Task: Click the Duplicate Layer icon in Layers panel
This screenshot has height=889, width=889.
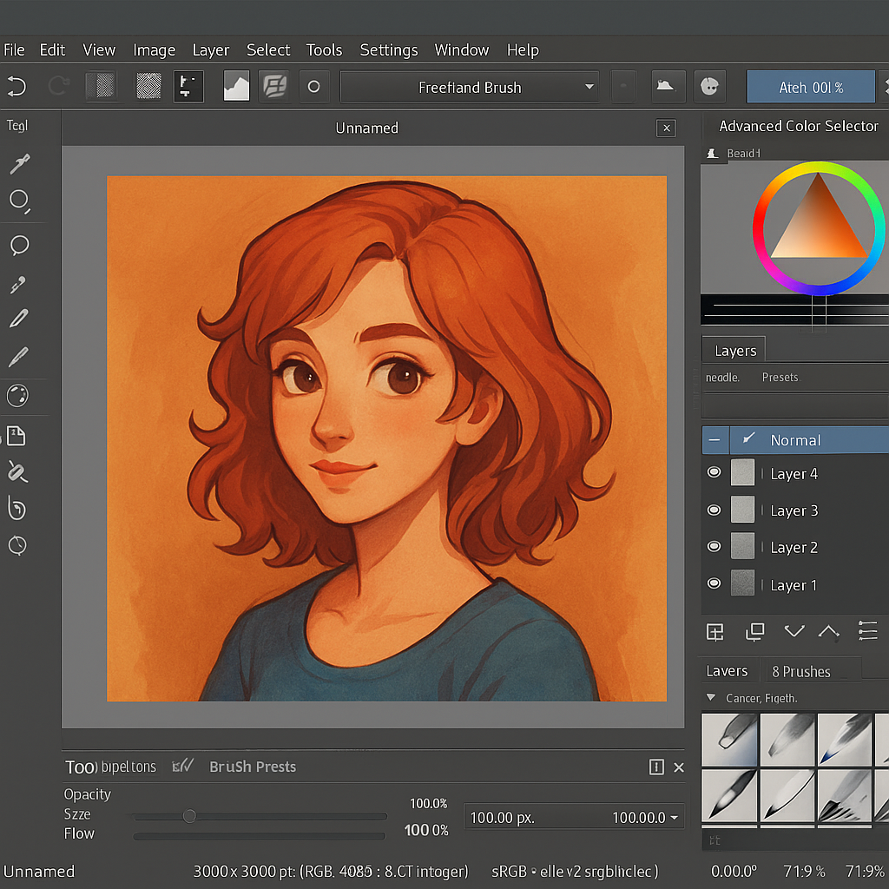Action: point(754,632)
